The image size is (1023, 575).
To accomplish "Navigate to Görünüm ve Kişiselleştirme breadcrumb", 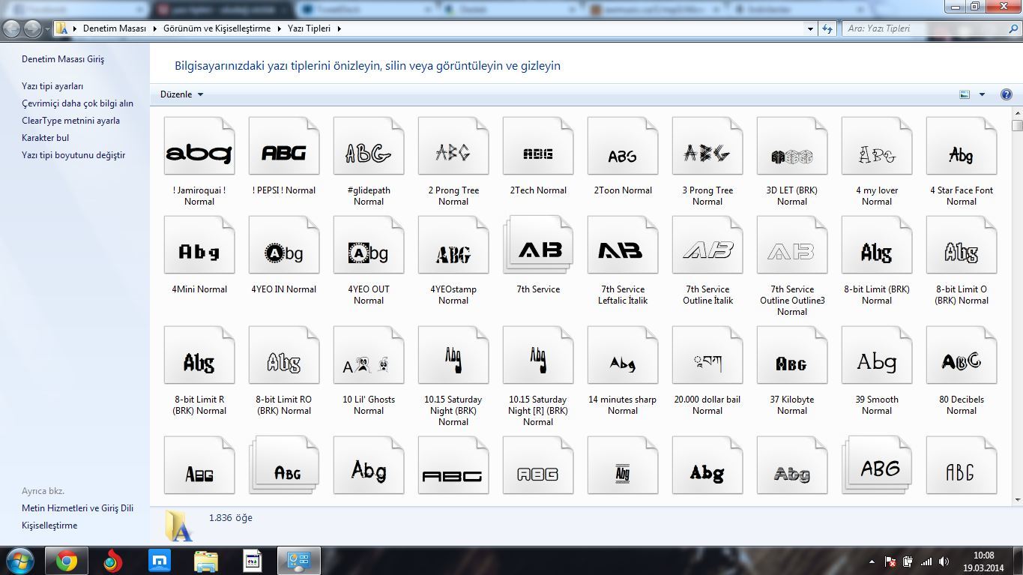I will (217, 28).
